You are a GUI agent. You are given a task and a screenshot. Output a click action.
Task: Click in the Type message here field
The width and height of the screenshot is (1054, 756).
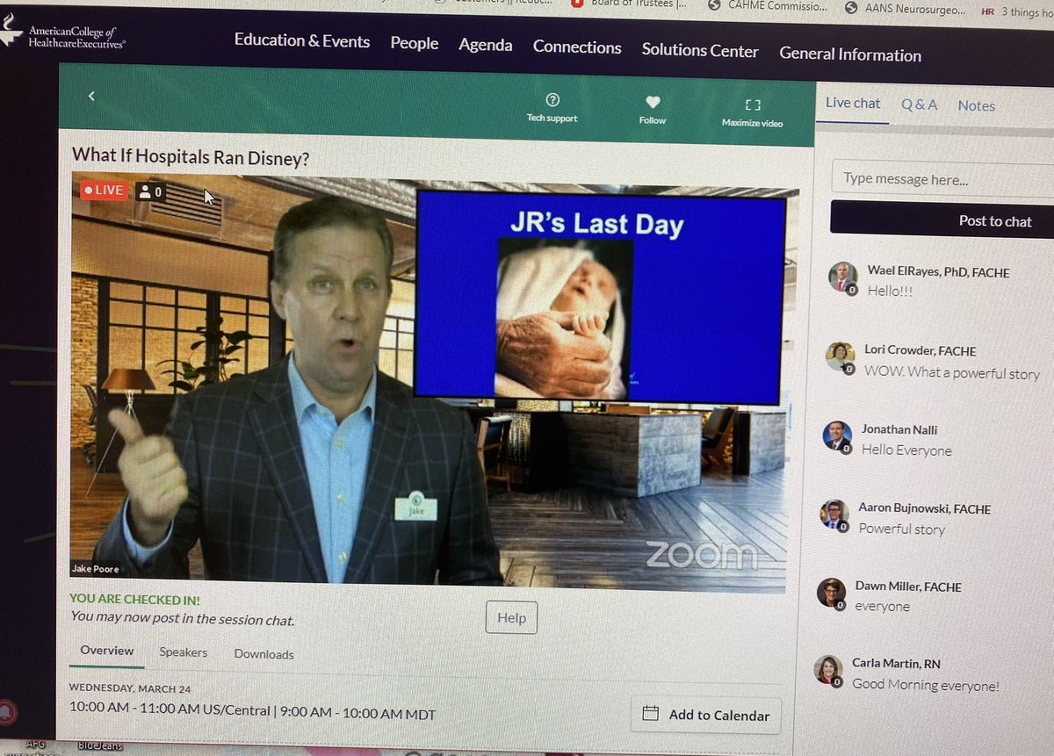pos(942,178)
